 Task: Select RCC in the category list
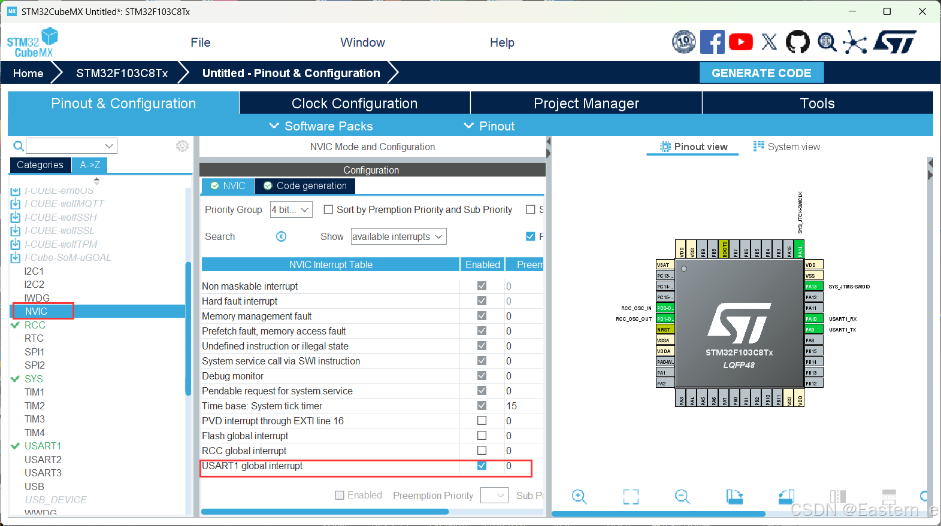(x=35, y=325)
